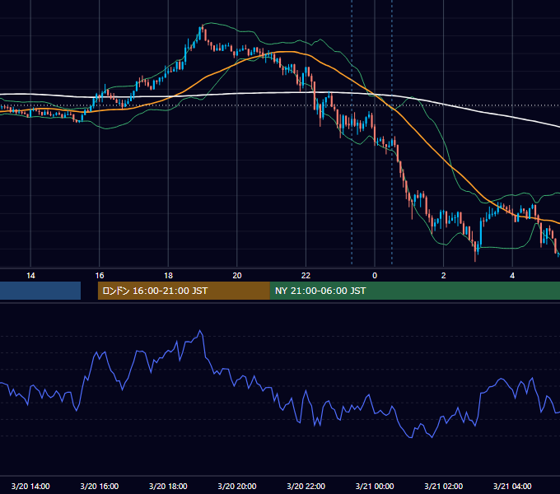This screenshot has width=560, height=494.
Task: Click the highest candlestick peak near 19:00
Action: click(x=203, y=26)
